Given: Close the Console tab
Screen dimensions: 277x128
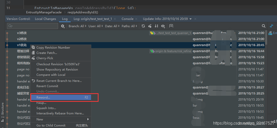Looking at the screenshot, I should tap(136, 19).
